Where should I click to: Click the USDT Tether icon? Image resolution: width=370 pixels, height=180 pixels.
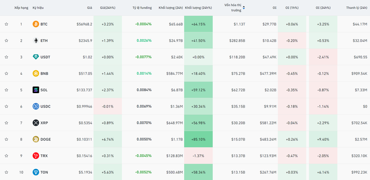pyautogui.click(x=36, y=57)
